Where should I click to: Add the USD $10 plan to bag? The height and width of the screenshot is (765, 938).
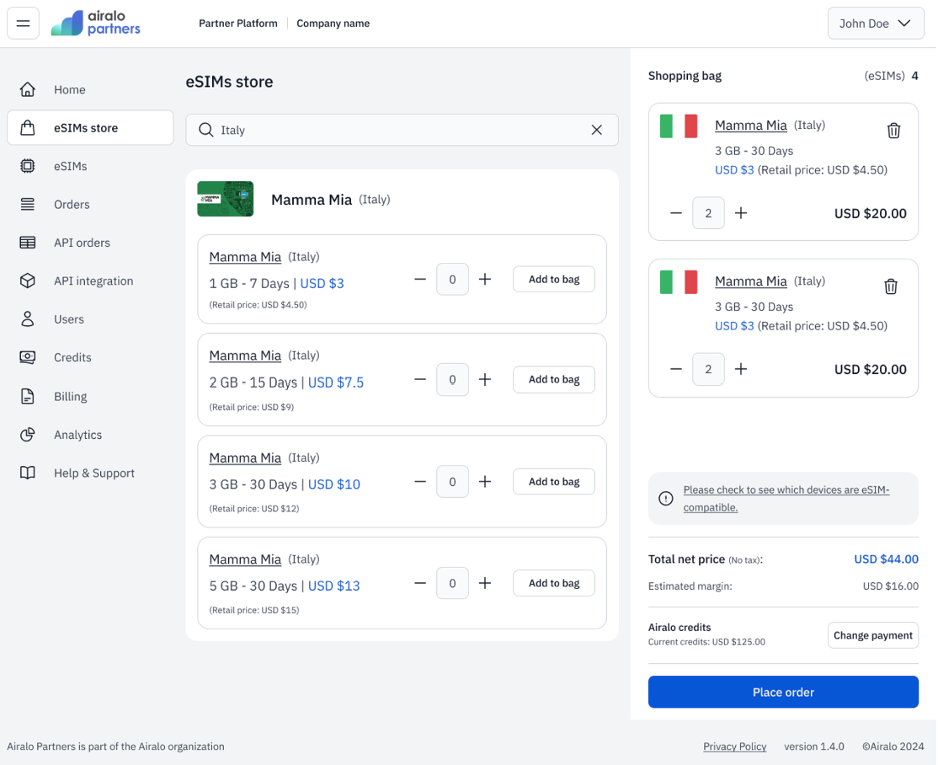(x=554, y=481)
